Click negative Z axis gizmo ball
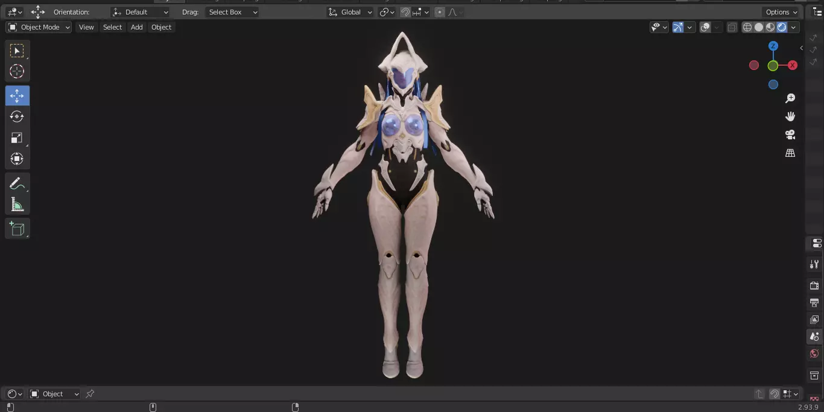 coord(773,85)
